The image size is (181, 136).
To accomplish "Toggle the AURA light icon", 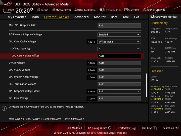I will click(144, 10).
